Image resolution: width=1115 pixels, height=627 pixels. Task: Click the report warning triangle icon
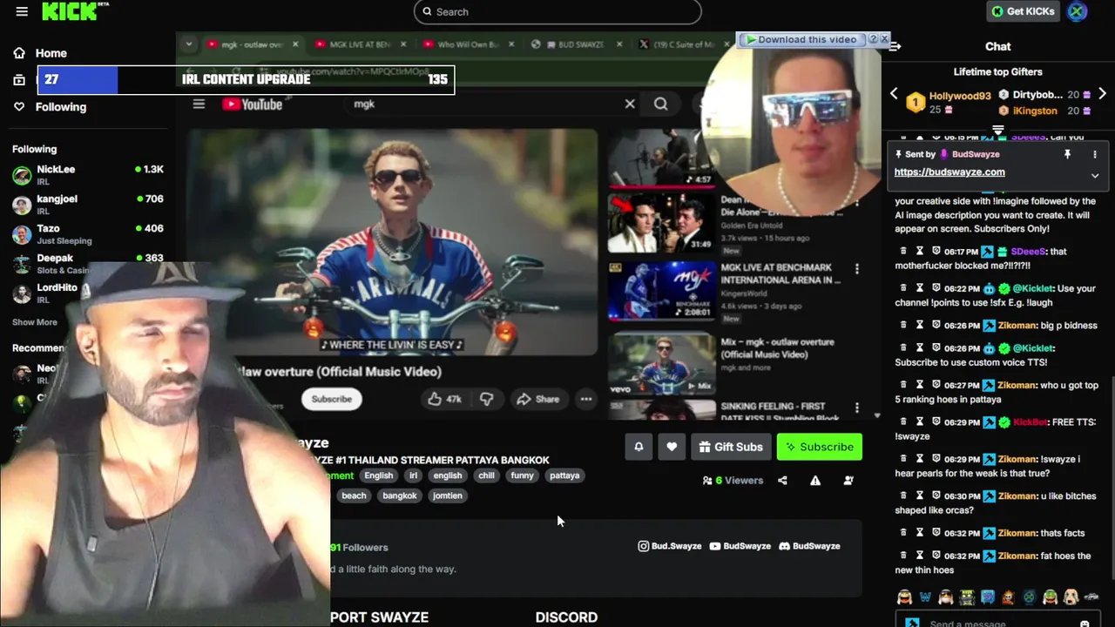coord(815,481)
